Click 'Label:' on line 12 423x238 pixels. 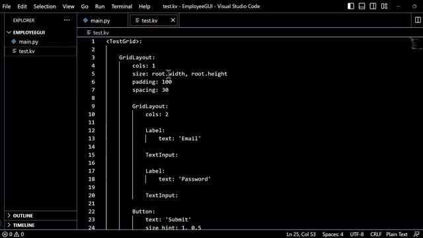[x=155, y=130]
